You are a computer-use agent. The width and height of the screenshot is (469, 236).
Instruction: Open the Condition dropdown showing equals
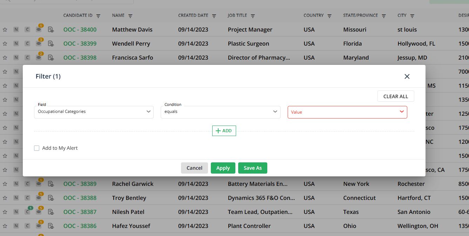[x=221, y=112]
